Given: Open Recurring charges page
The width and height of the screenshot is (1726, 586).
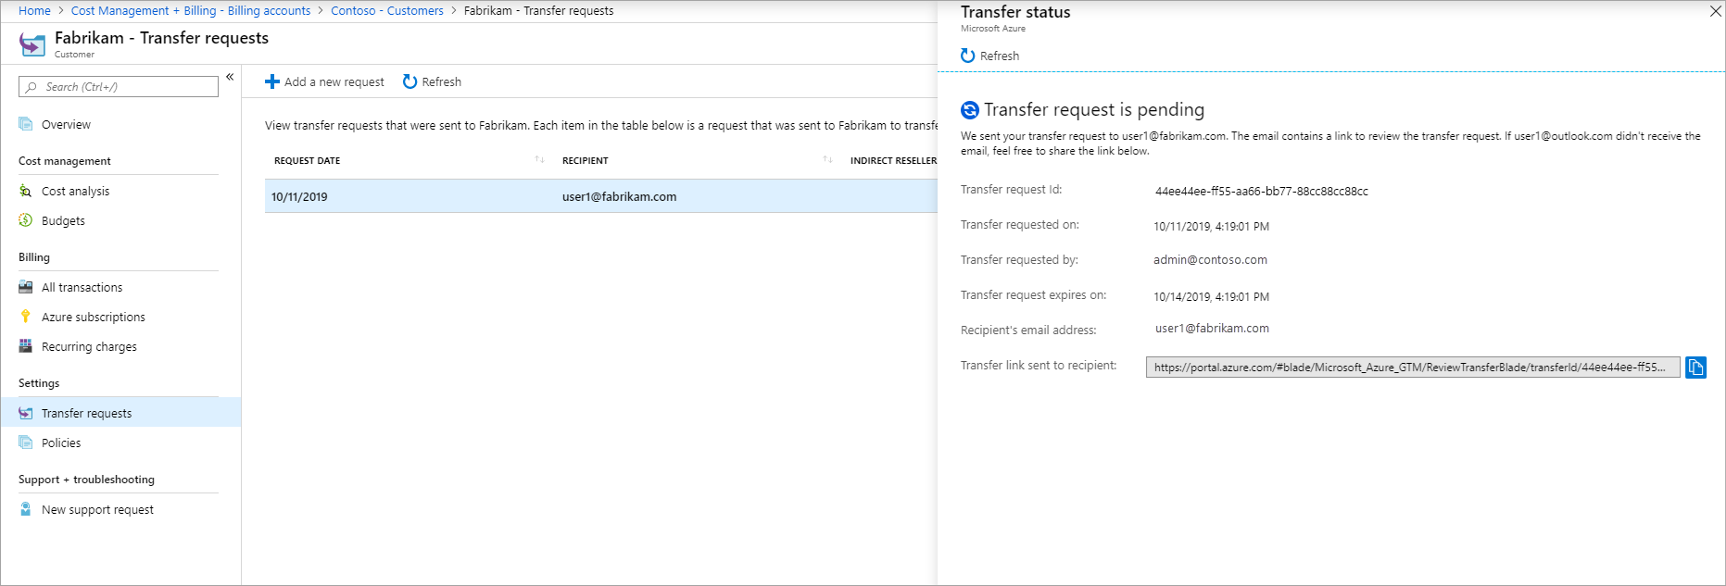Looking at the screenshot, I should pos(89,347).
